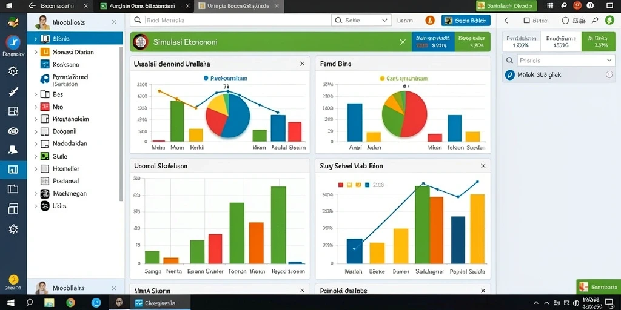Select the radio circle on Matek SUB glick row
The width and height of the screenshot is (621, 310).
click(609, 74)
